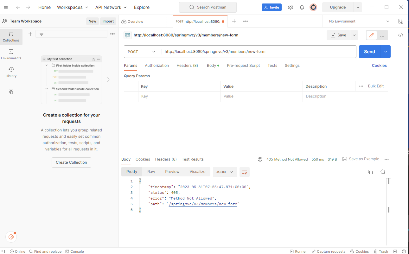Open Postbot assistant icon
409x254 pixels.
(11, 237)
